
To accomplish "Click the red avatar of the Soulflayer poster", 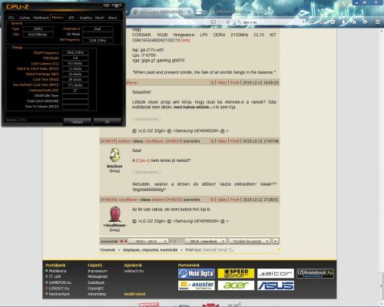I will tap(114, 214).
